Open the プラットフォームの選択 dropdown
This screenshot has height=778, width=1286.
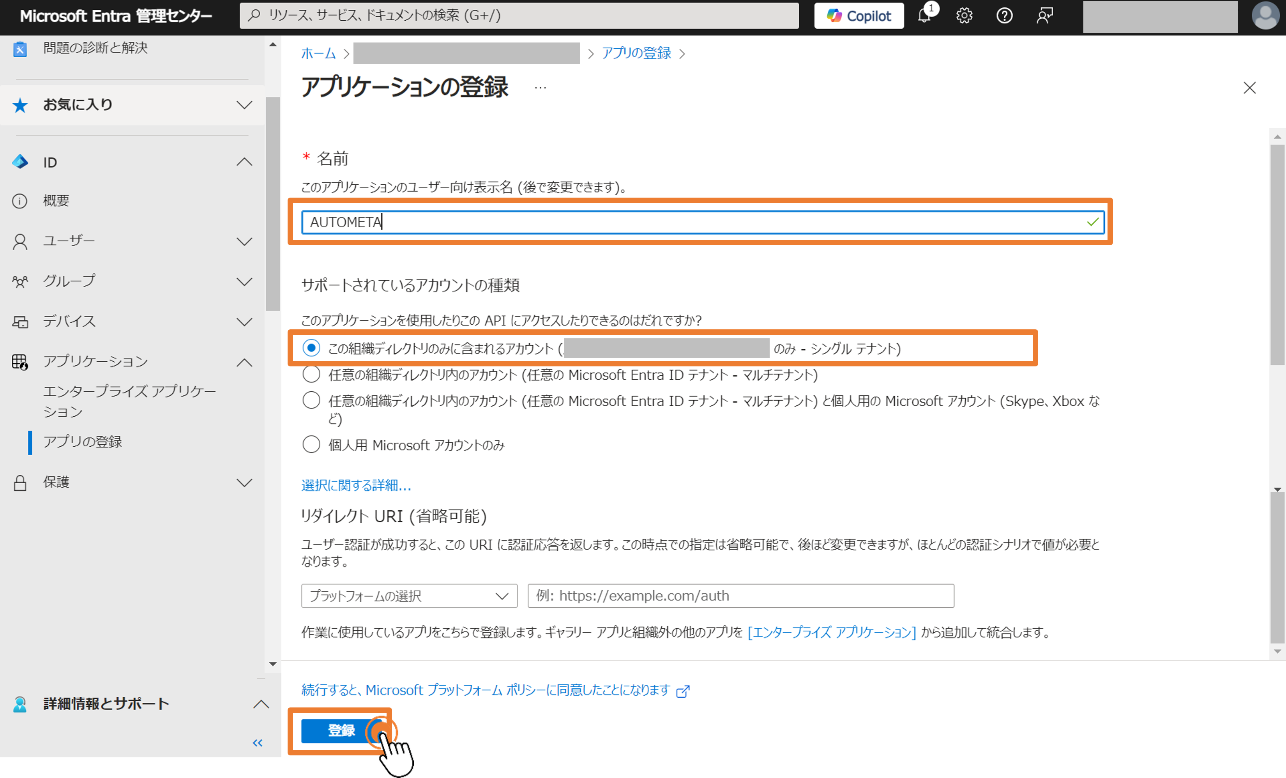[409, 596]
